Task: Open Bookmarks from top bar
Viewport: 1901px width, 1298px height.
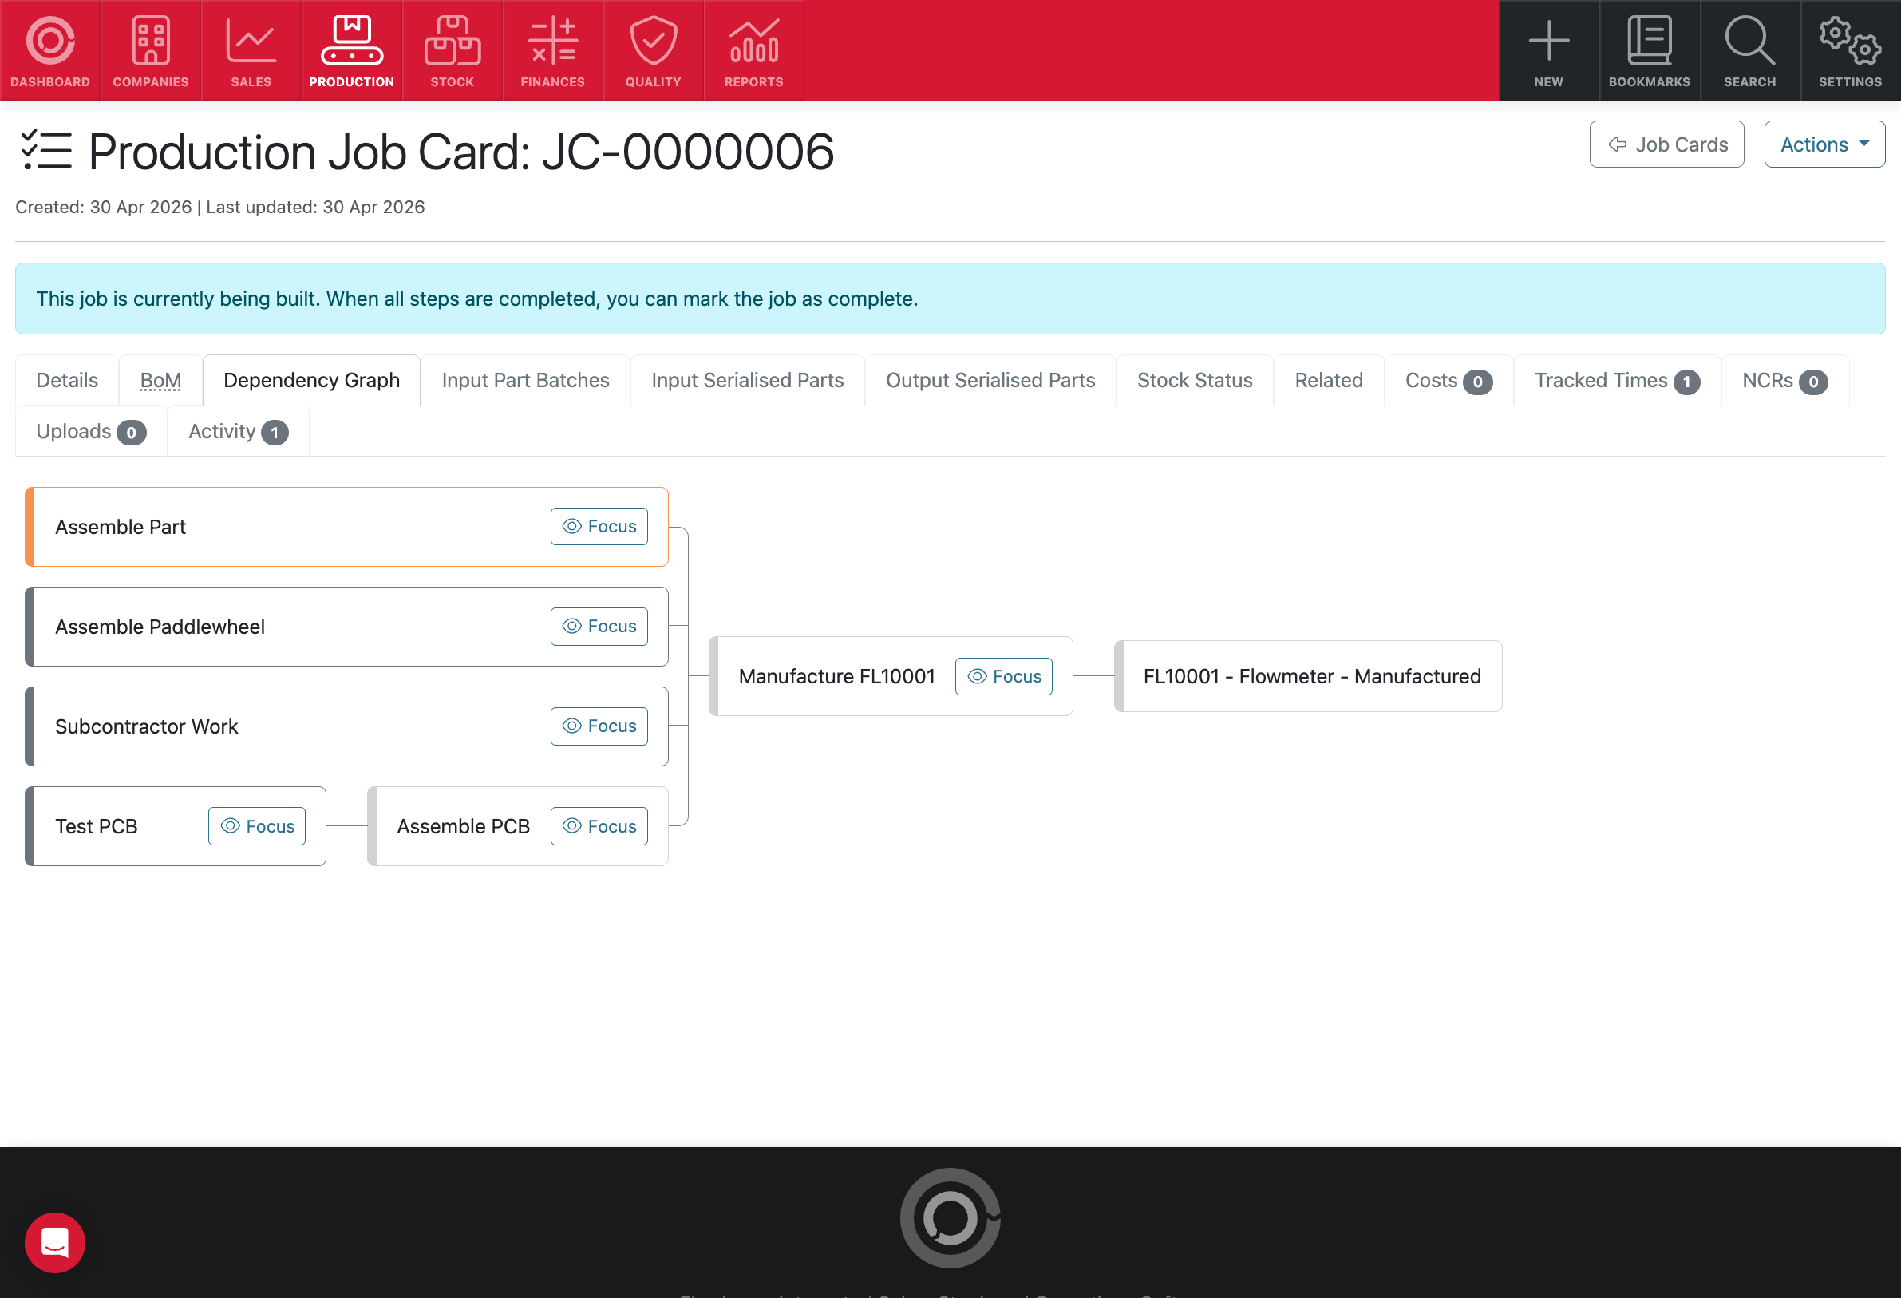Action: coord(1649,51)
